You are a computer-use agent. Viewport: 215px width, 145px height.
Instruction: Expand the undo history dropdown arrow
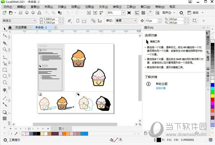pyautogui.click(x=72, y=13)
